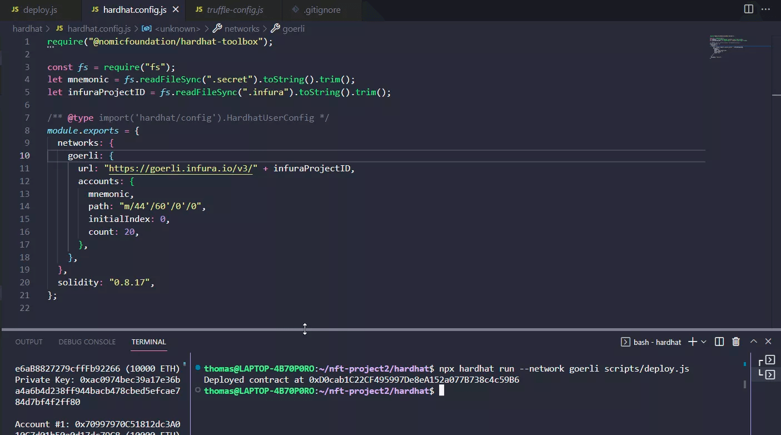Click 'initialIndex' property on line 15
781x435 pixels.
(119, 219)
